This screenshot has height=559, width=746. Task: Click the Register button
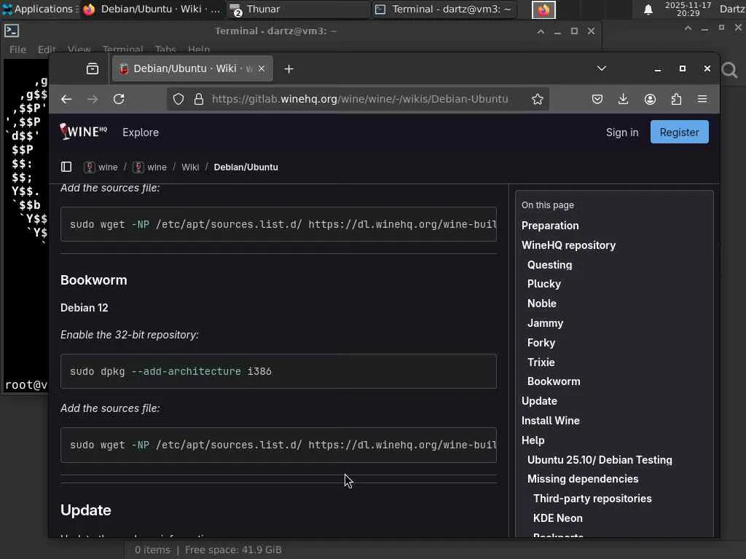coord(680,132)
